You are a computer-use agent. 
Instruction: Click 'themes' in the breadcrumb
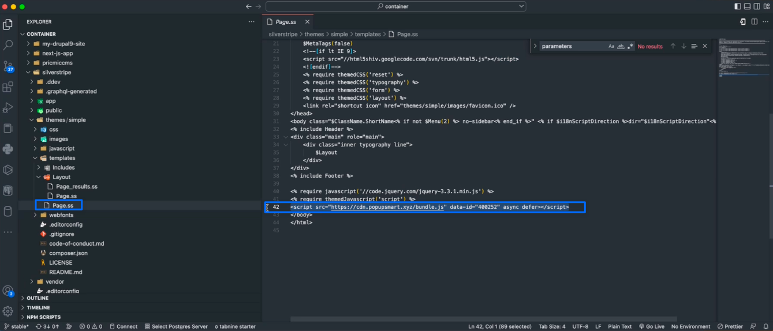point(314,34)
